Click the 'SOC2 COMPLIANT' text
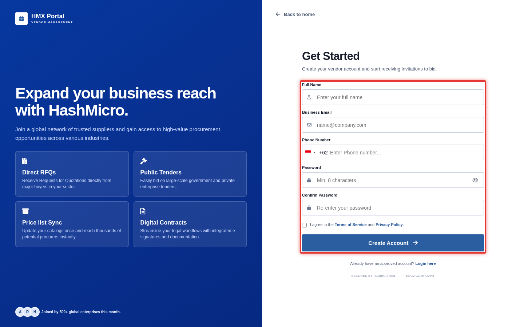This screenshot has width=524, height=327. click(x=420, y=276)
